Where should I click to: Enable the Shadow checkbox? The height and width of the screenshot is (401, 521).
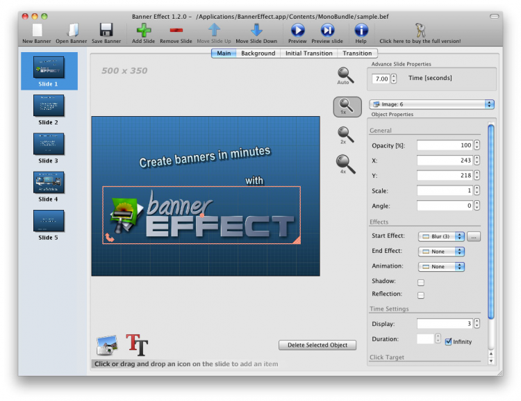(x=421, y=282)
